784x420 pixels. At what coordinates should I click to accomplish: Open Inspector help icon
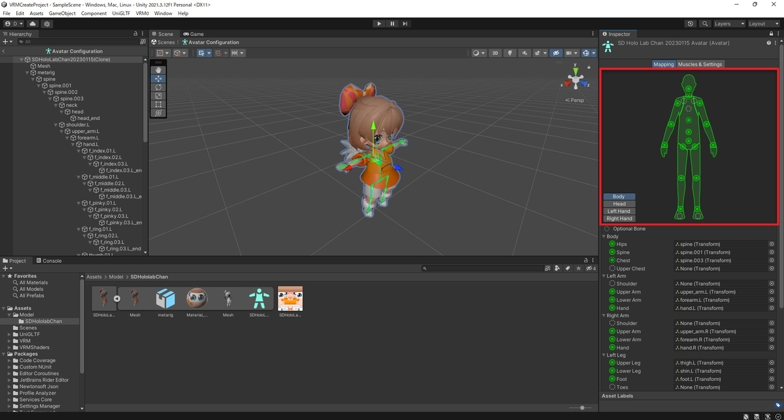(x=769, y=43)
